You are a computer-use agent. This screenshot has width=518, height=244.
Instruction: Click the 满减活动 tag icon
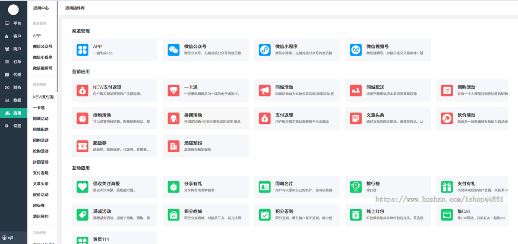[x=82, y=215]
